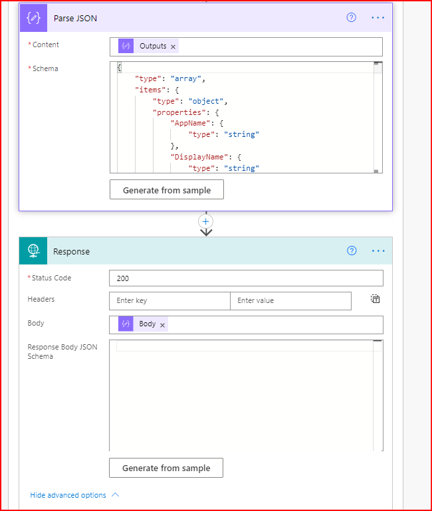Click the Parse JSON action icon

(34, 18)
